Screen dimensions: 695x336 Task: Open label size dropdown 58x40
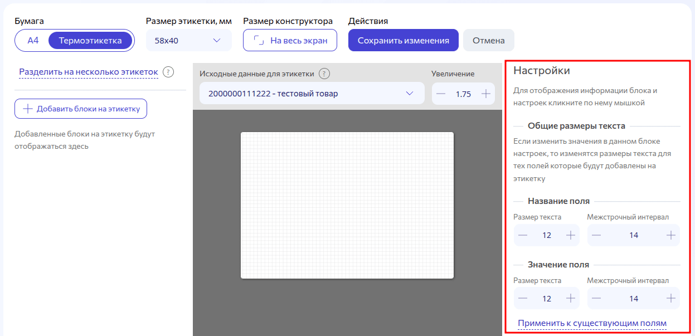pyautogui.click(x=188, y=40)
